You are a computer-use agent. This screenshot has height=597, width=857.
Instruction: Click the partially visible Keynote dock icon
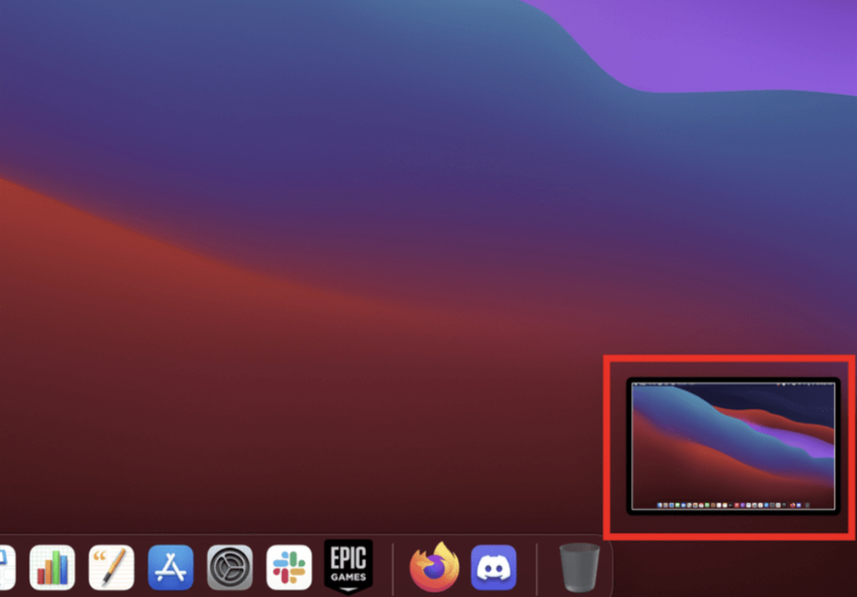tap(5, 568)
